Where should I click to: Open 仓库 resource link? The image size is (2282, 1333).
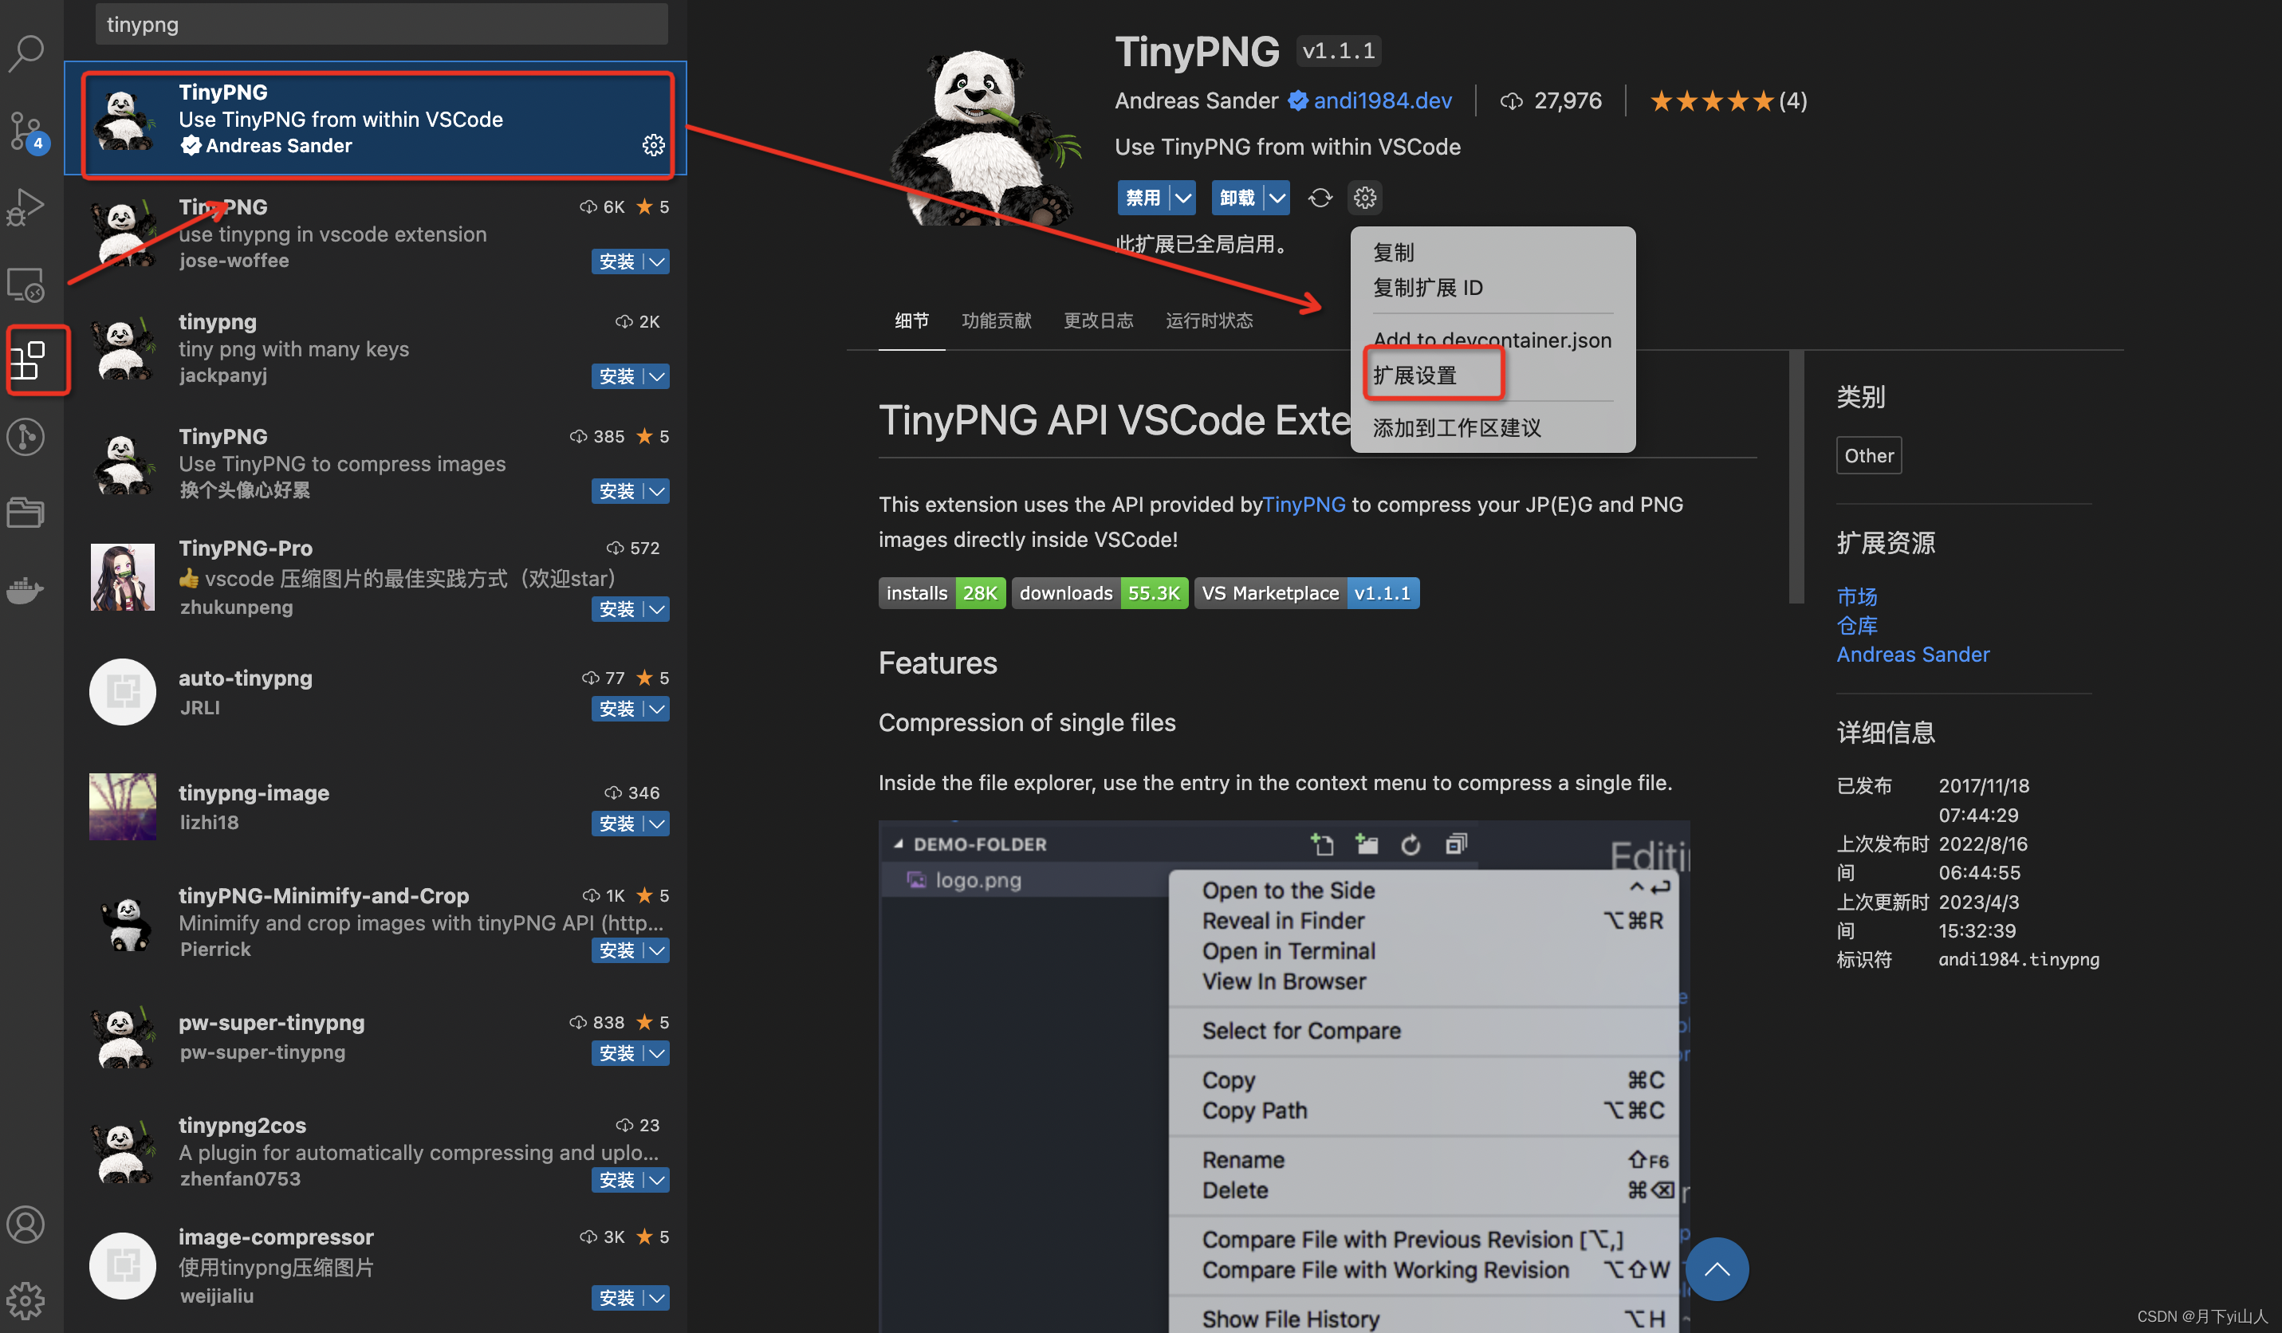1856,626
